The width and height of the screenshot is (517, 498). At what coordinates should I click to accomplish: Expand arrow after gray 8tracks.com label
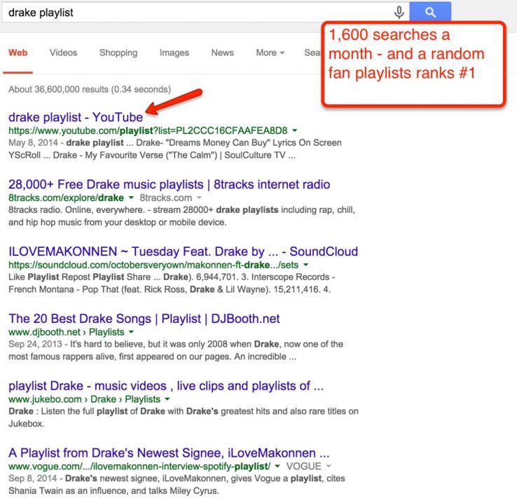coord(199,198)
